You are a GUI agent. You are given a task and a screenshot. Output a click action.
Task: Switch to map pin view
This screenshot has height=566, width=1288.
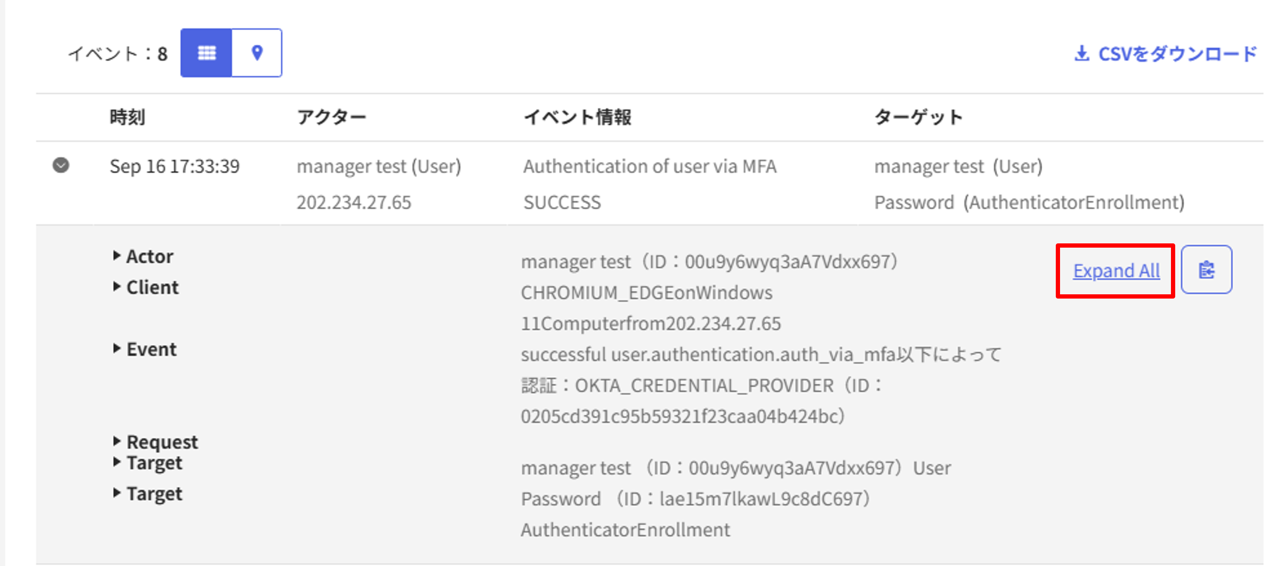[x=256, y=53]
